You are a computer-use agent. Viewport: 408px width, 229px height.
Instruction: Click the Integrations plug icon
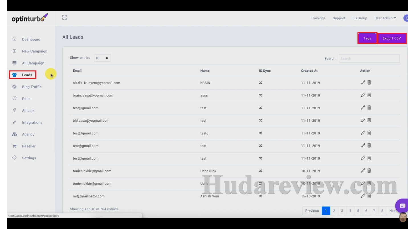(x=15, y=122)
